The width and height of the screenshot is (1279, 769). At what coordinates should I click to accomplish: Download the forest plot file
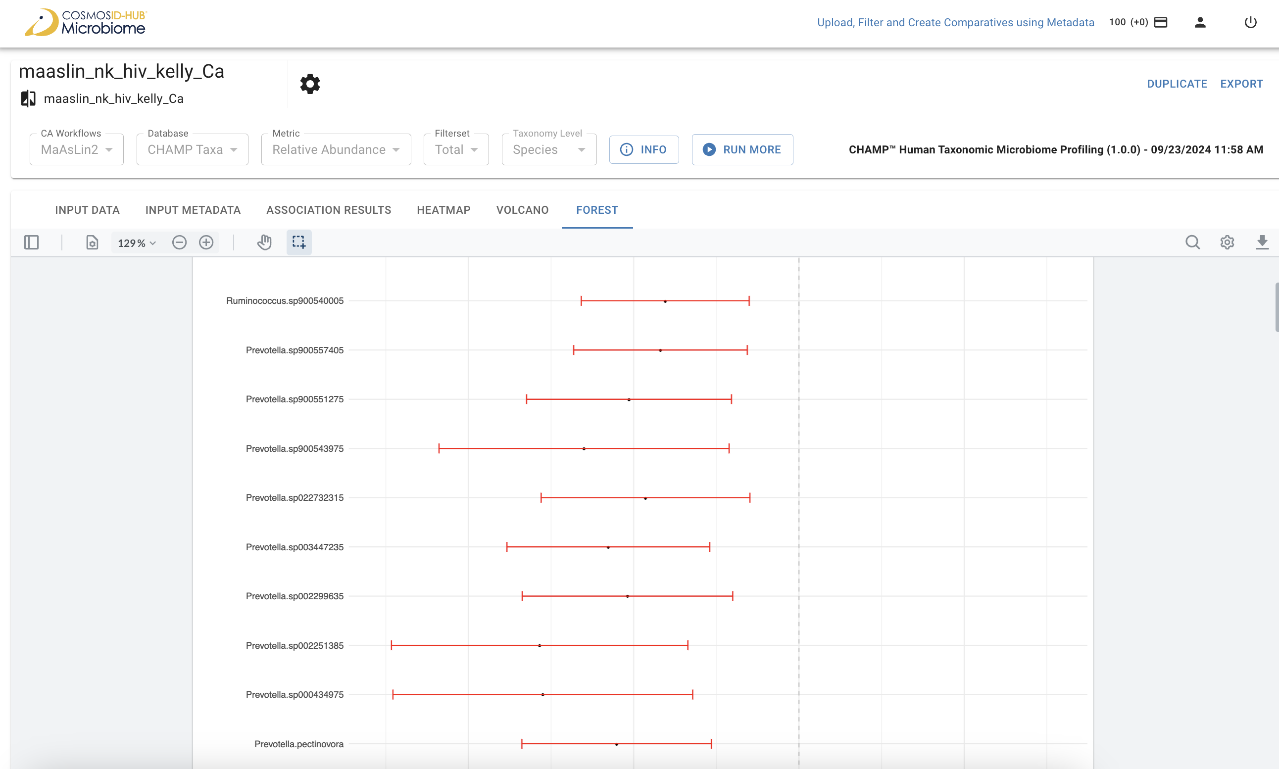(1262, 242)
